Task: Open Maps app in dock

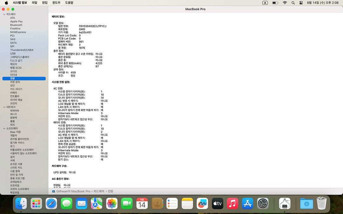Action: [x=97, y=204]
